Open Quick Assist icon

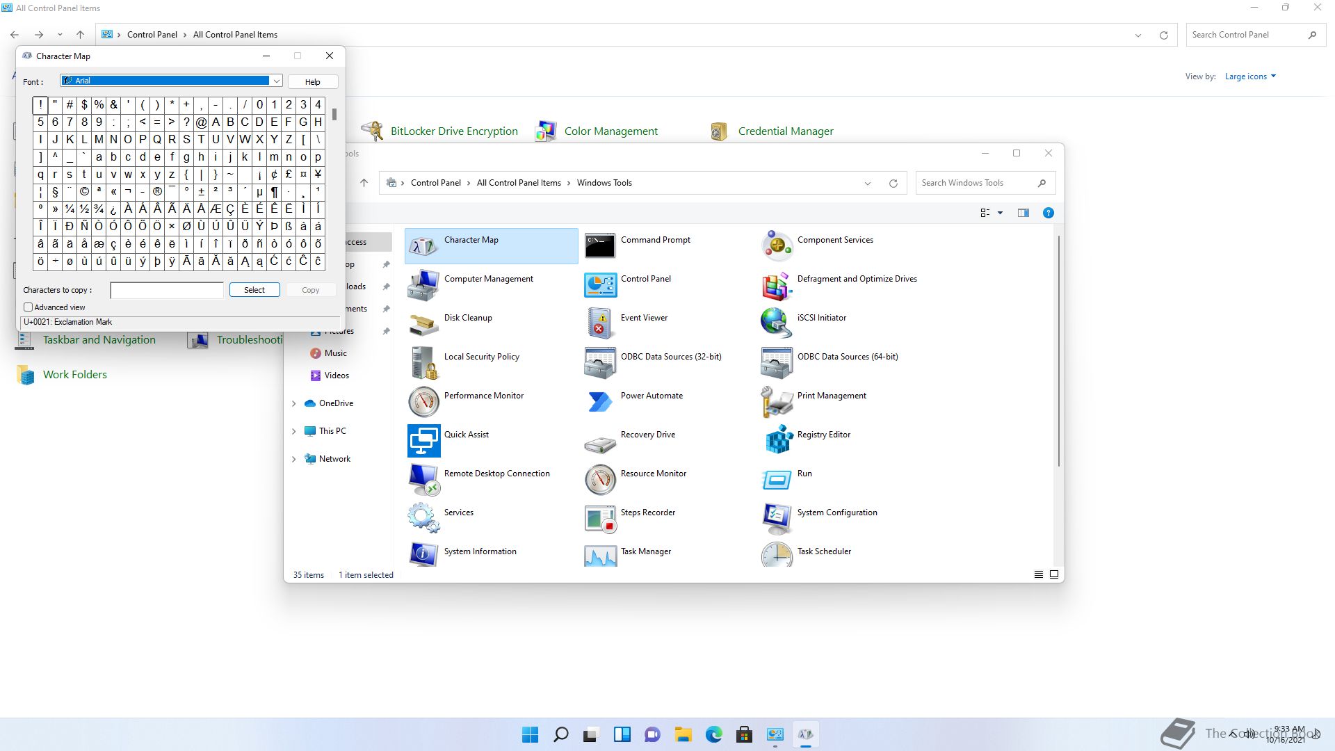tap(423, 441)
